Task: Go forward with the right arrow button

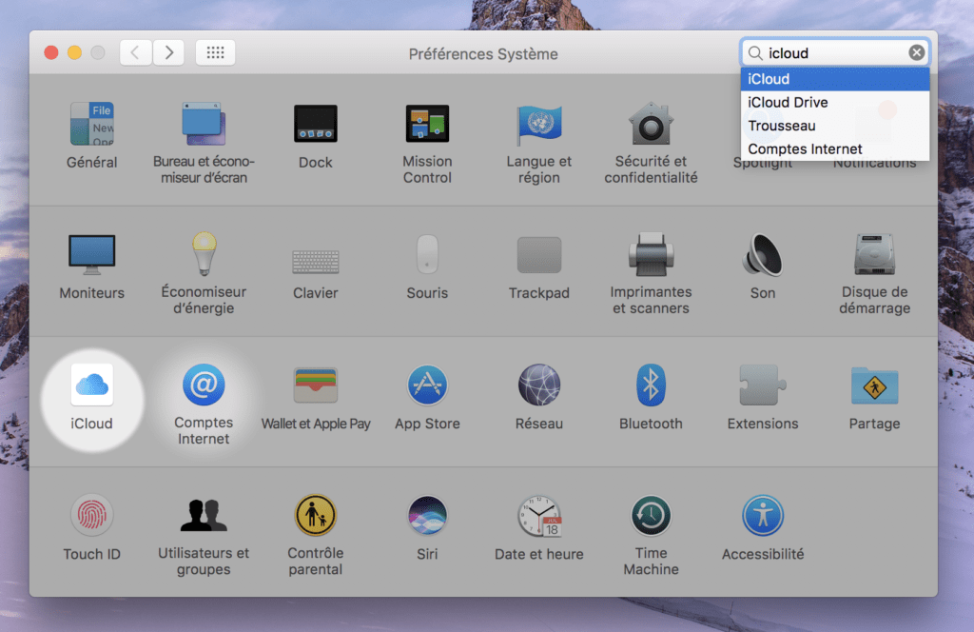Action: click(169, 52)
